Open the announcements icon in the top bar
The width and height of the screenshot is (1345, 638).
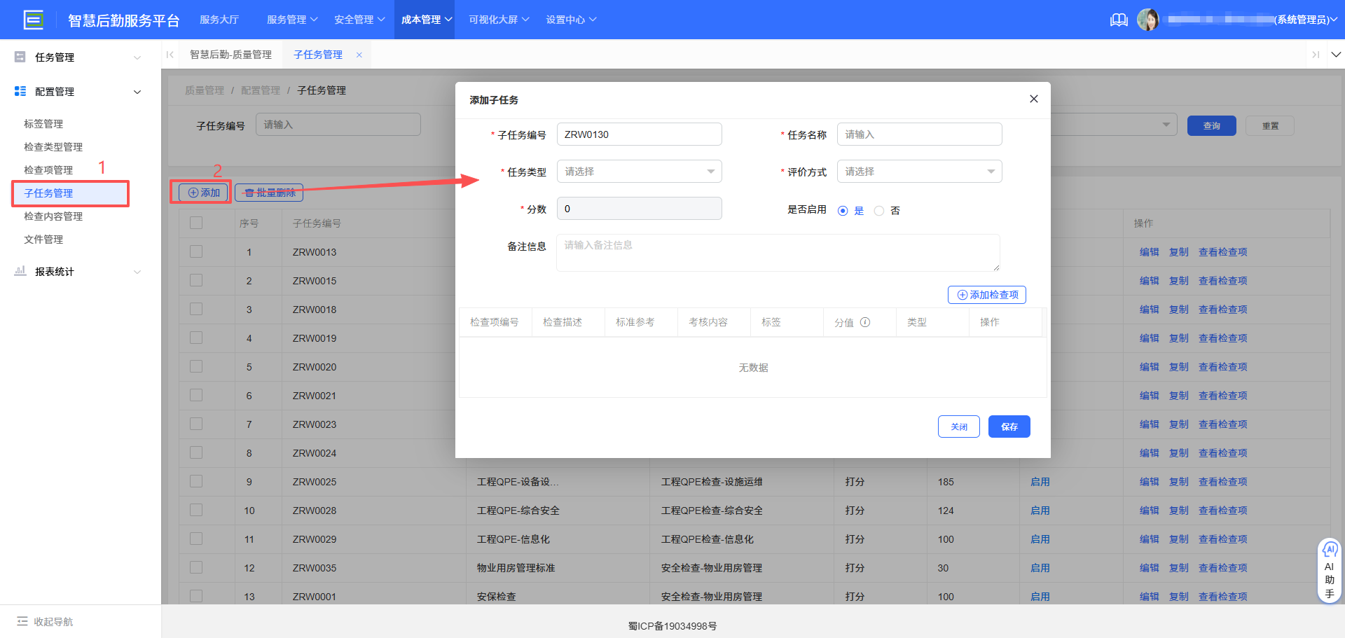(1119, 20)
